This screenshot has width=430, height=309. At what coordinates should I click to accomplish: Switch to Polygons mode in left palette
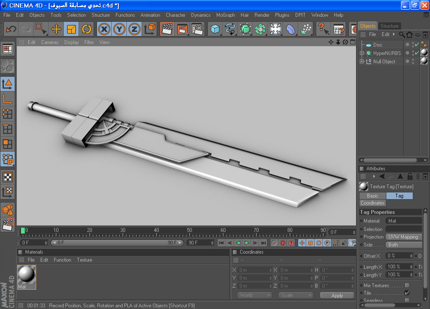tap(8, 144)
